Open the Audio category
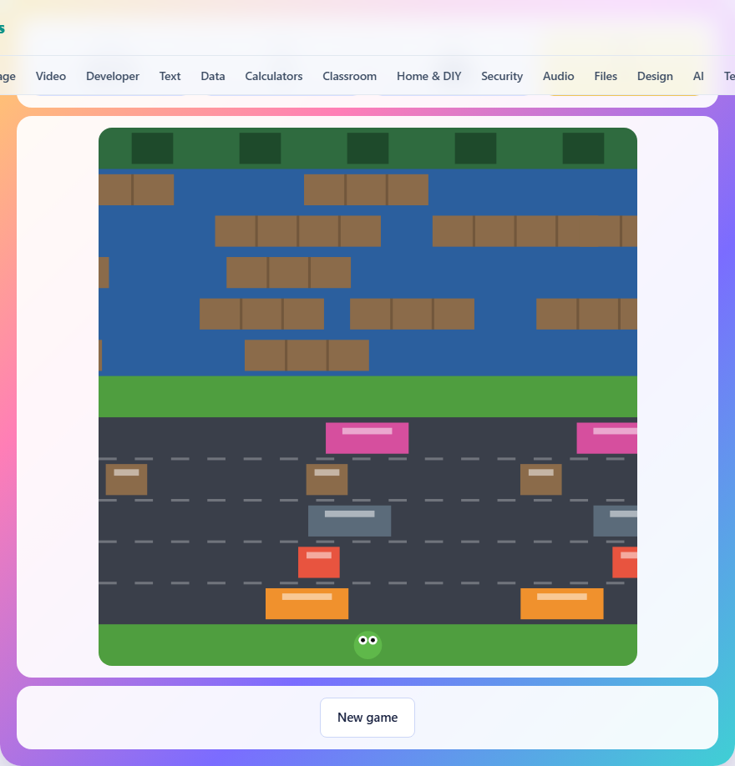 [x=559, y=76]
